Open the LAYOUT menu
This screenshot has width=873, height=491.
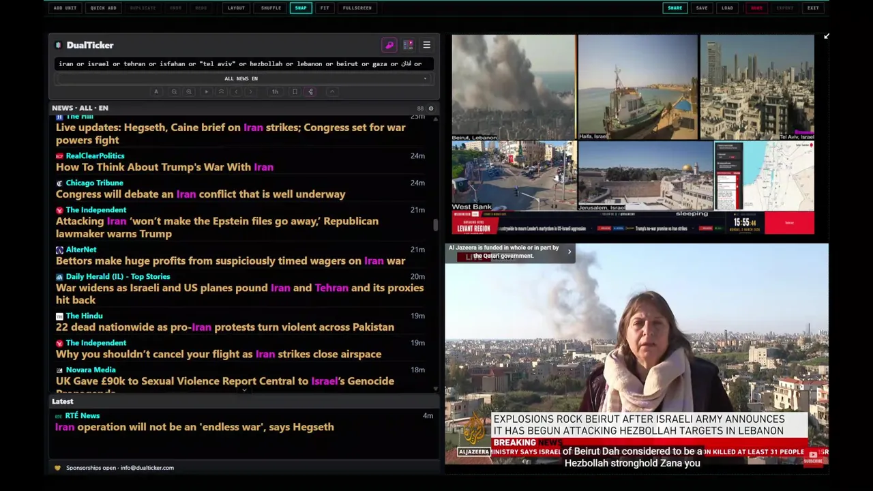pos(236,8)
